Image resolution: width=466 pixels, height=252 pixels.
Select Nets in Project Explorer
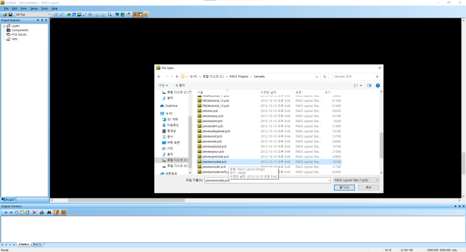[x=14, y=39]
